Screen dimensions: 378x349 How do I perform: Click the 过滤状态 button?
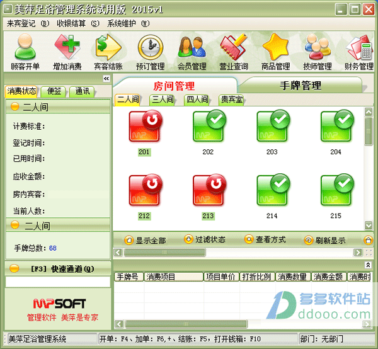(x=205, y=239)
